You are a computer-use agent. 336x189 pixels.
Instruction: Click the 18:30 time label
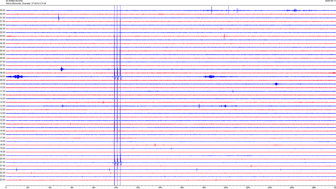(x=2, y=145)
